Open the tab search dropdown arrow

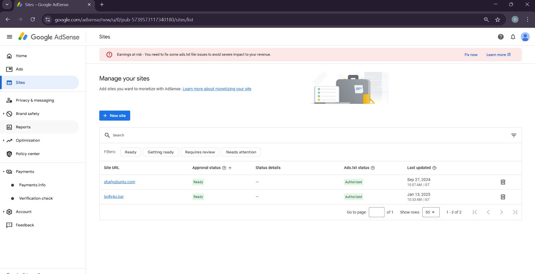pos(7,5)
